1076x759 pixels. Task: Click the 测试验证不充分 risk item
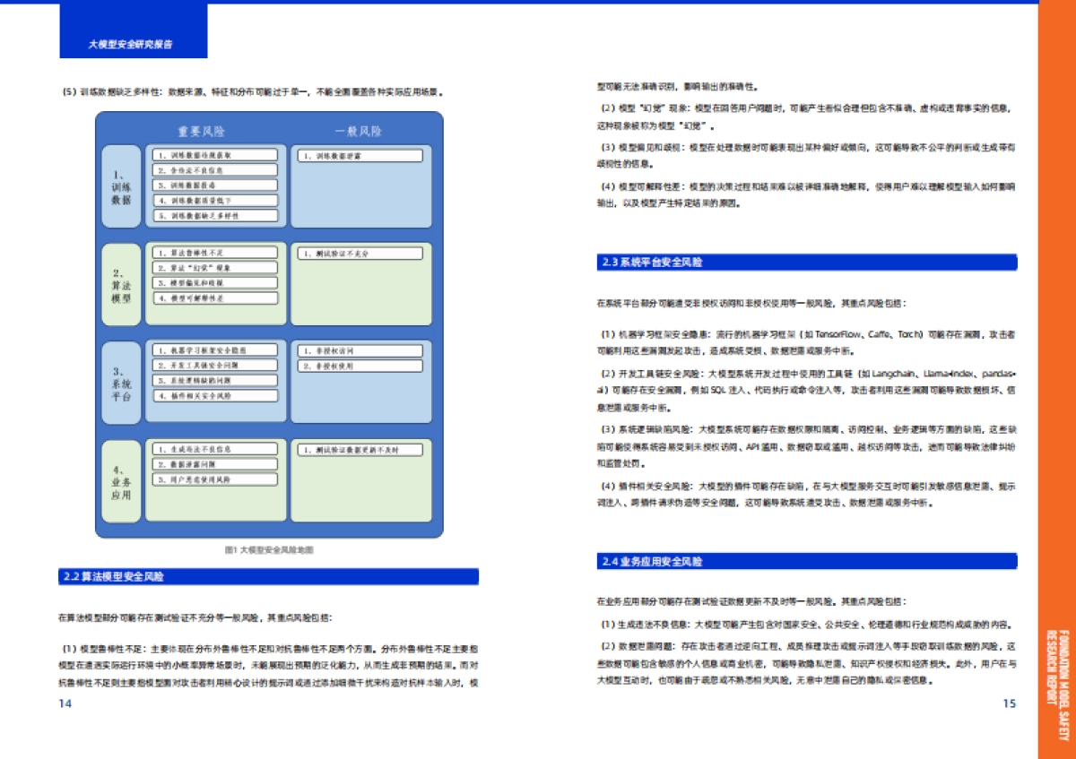click(x=360, y=254)
